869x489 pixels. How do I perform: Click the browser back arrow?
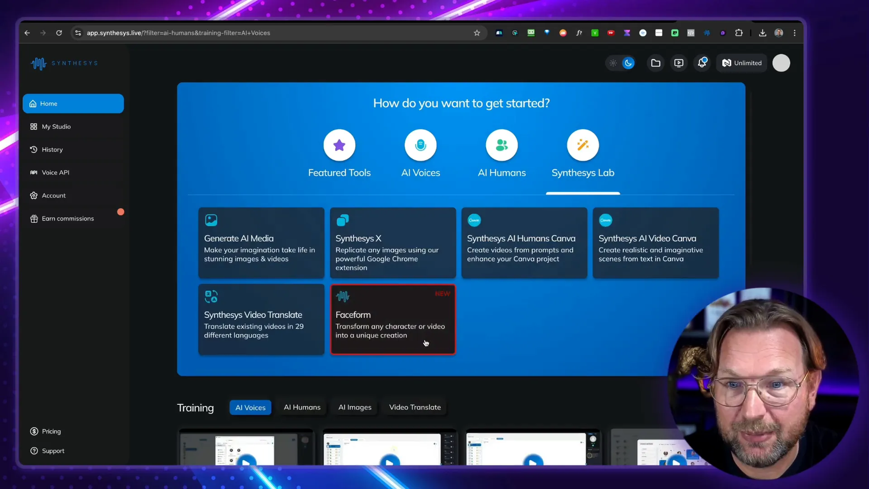click(x=27, y=33)
